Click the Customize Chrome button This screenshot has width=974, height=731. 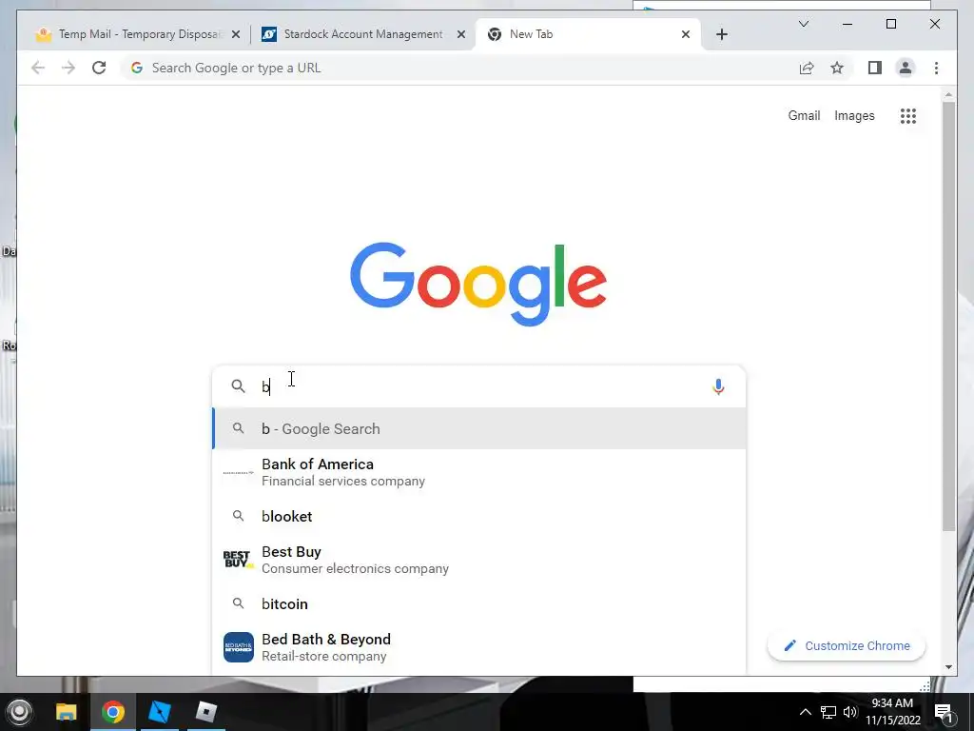[846, 646]
